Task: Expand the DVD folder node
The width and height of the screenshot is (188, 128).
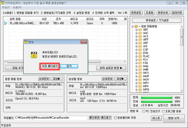Action: coord(137,53)
